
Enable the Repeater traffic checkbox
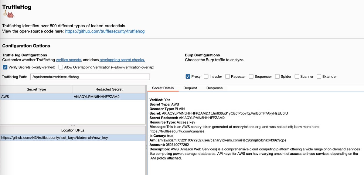coord(227,77)
